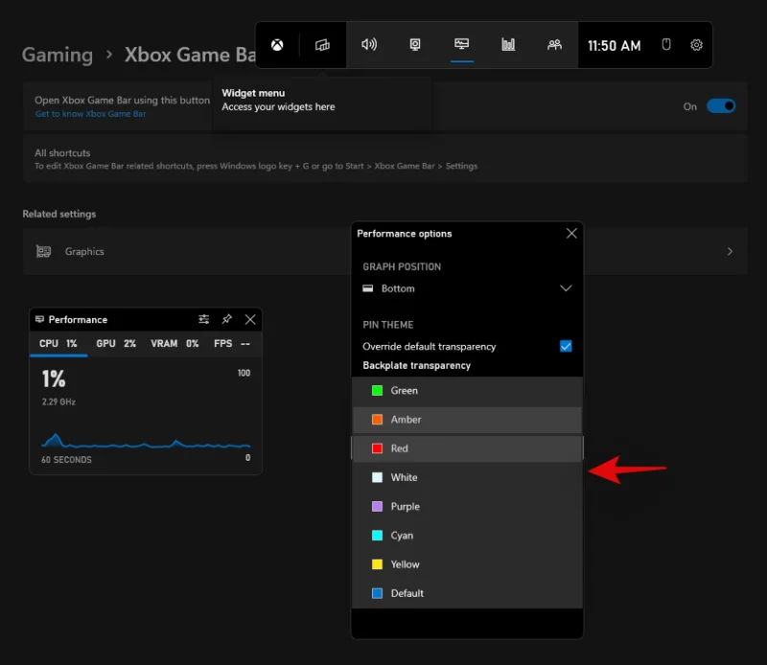Open the Xbox Social people icon

(554, 44)
